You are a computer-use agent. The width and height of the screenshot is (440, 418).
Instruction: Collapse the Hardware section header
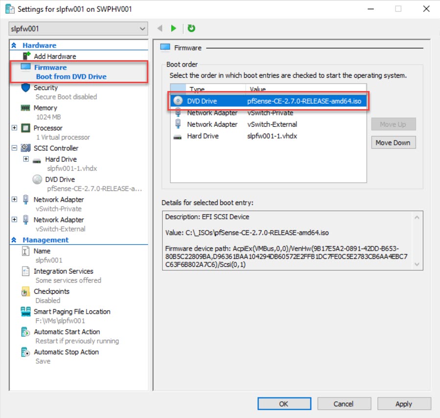(x=14, y=46)
